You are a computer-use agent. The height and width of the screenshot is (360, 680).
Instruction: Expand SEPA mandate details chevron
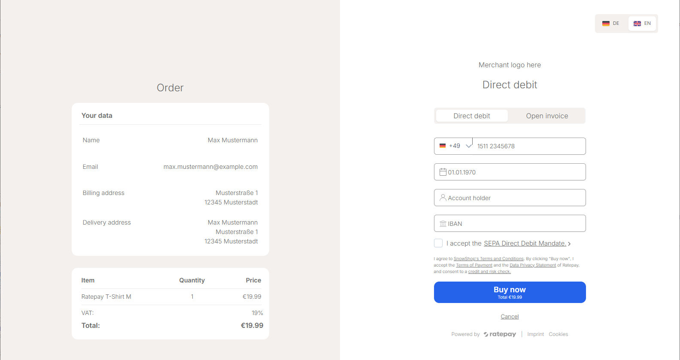[x=569, y=244]
